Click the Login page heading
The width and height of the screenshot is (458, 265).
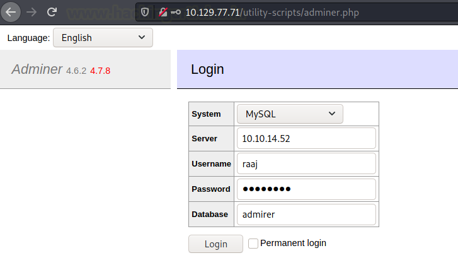click(x=207, y=69)
